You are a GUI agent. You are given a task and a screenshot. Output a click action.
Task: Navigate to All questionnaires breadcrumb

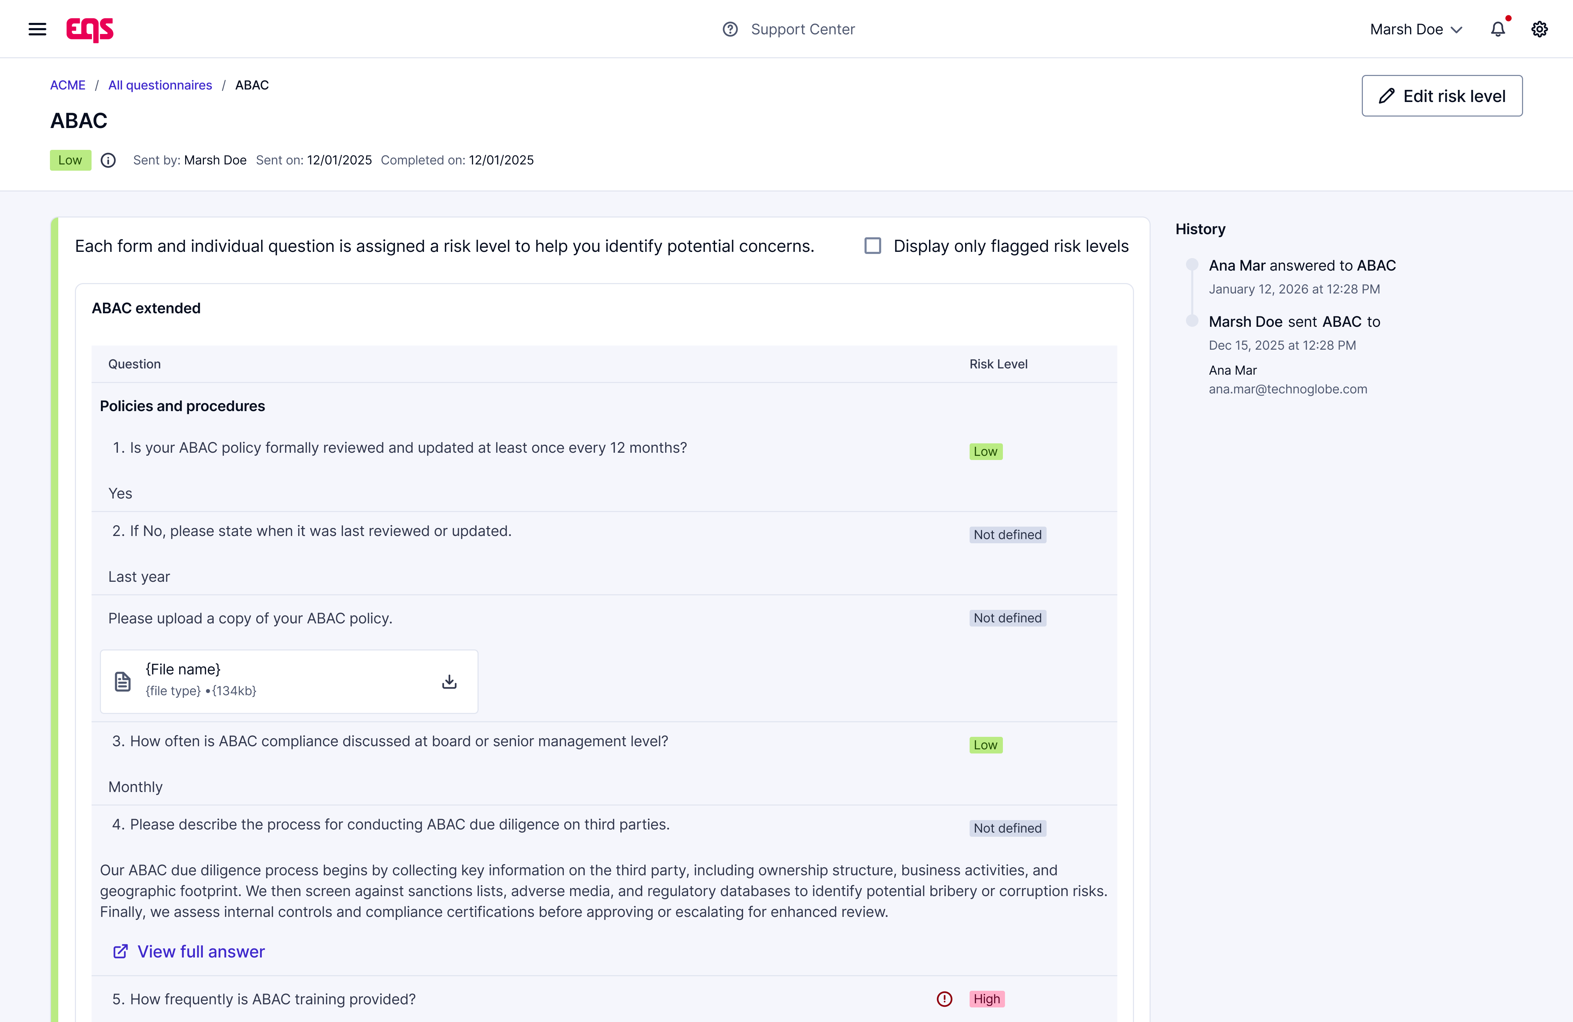[x=160, y=85]
